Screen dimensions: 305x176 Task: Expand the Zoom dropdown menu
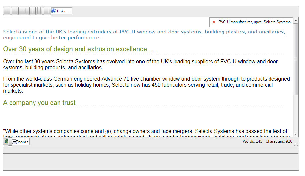coord(28,142)
